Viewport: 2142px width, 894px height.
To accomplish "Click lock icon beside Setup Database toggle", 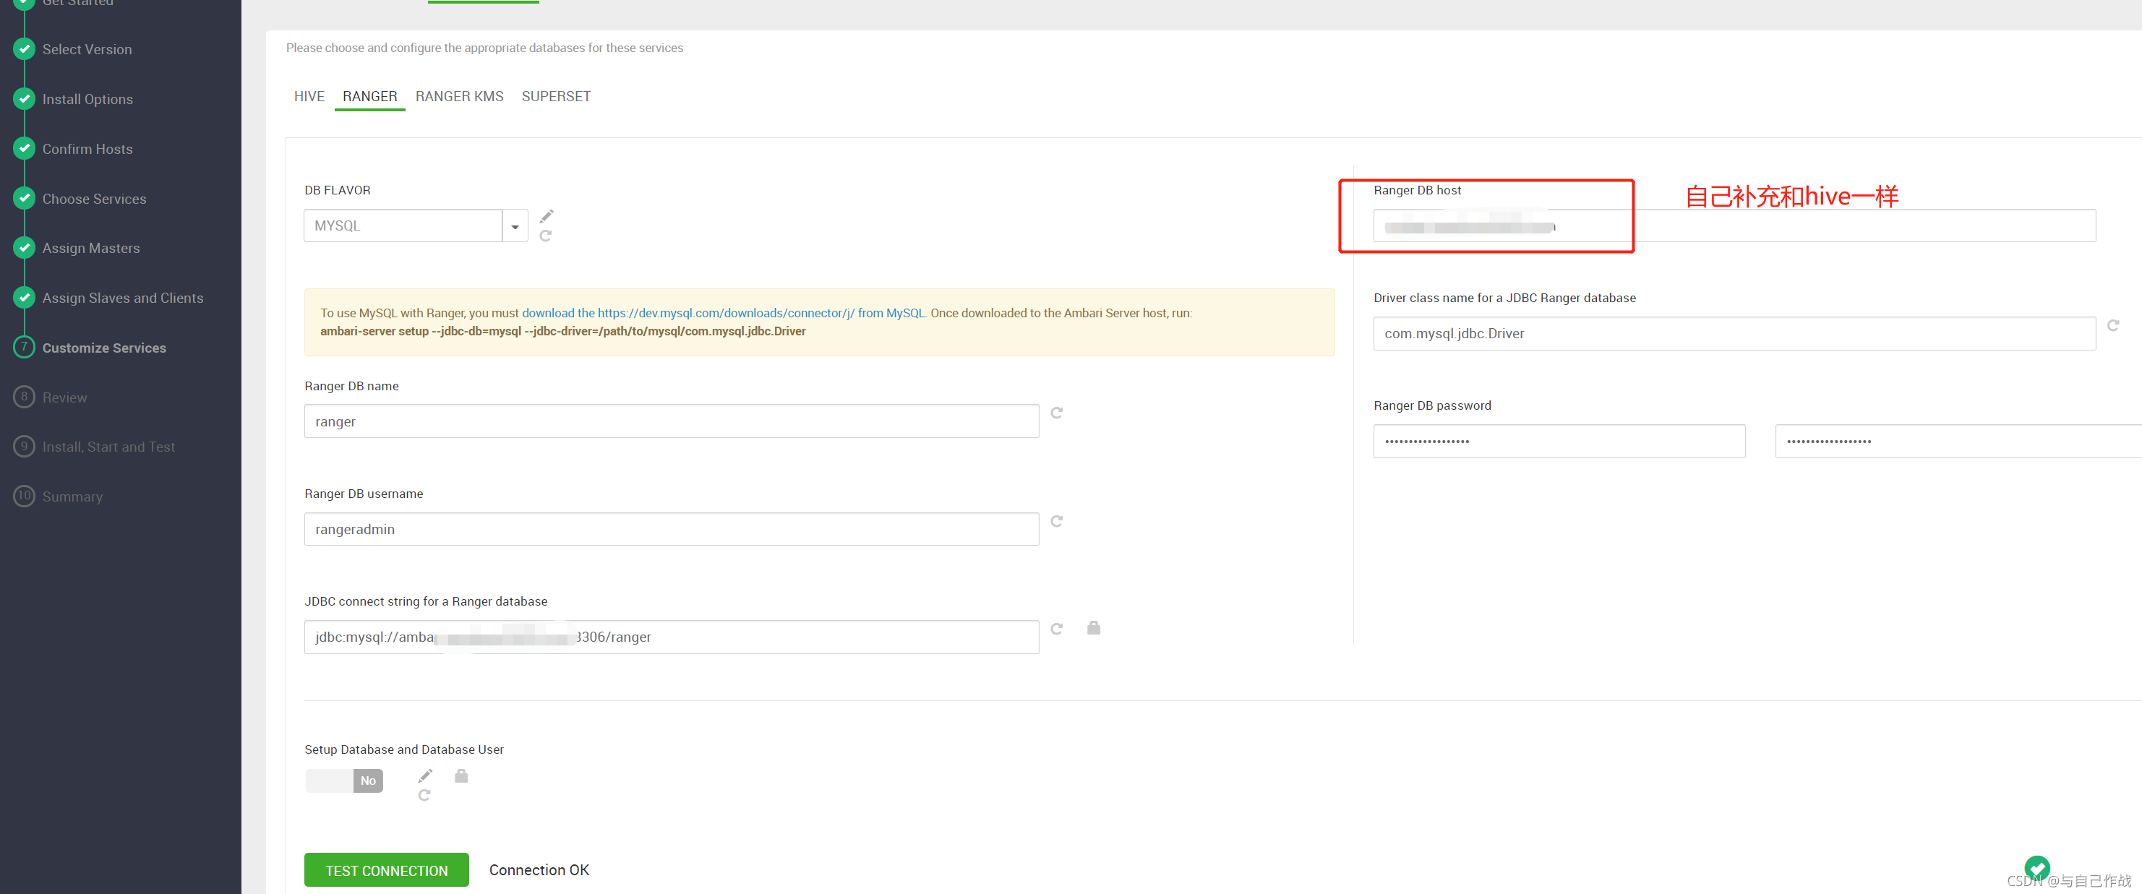I will pos(461,776).
